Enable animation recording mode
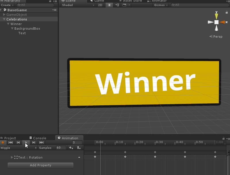Image resolution: width=230 pixels, height=175 pixels. [x=3, y=142]
